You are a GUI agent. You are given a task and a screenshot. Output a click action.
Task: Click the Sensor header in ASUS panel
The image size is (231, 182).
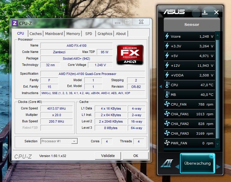(192, 24)
